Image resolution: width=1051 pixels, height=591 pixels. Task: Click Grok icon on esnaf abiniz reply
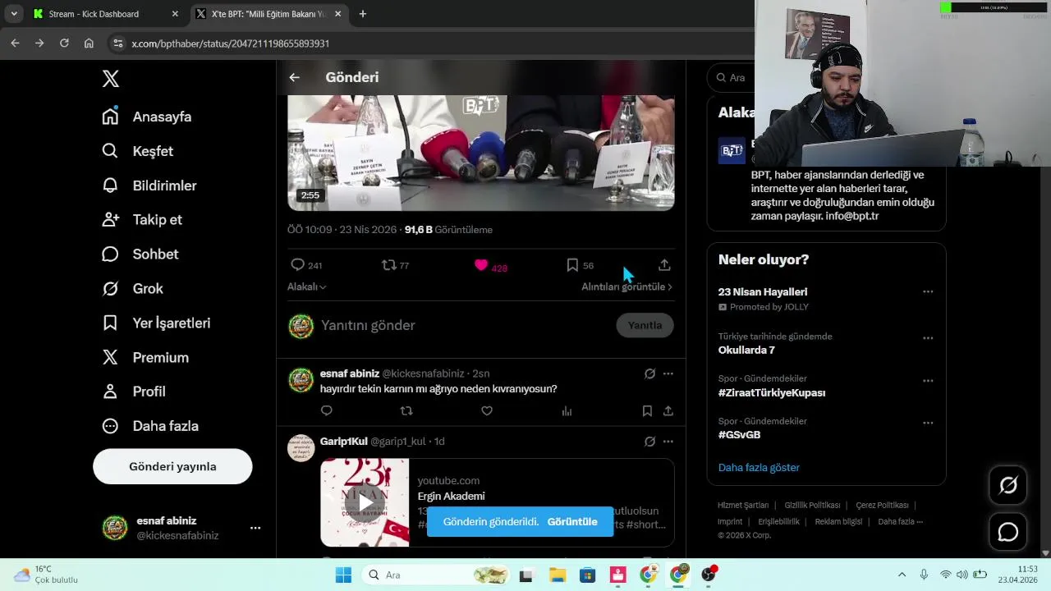[649, 373]
